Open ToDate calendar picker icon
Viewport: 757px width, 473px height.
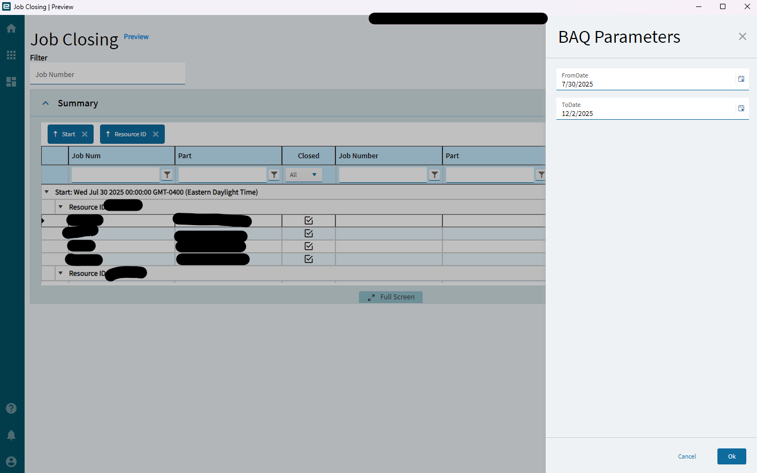[741, 108]
